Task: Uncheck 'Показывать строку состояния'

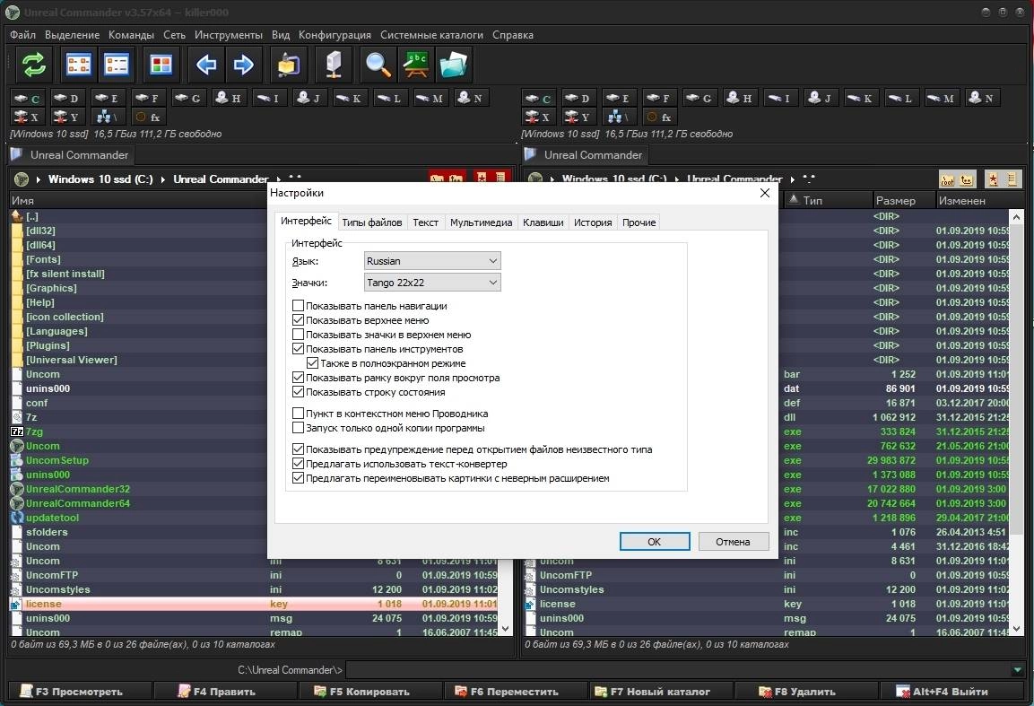Action: pyautogui.click(x=298, y=392)
